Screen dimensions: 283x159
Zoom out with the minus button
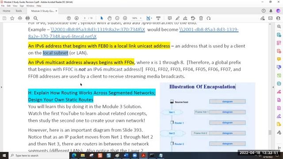117,18
